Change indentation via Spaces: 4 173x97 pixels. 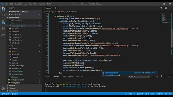click(x=139, y=94)
